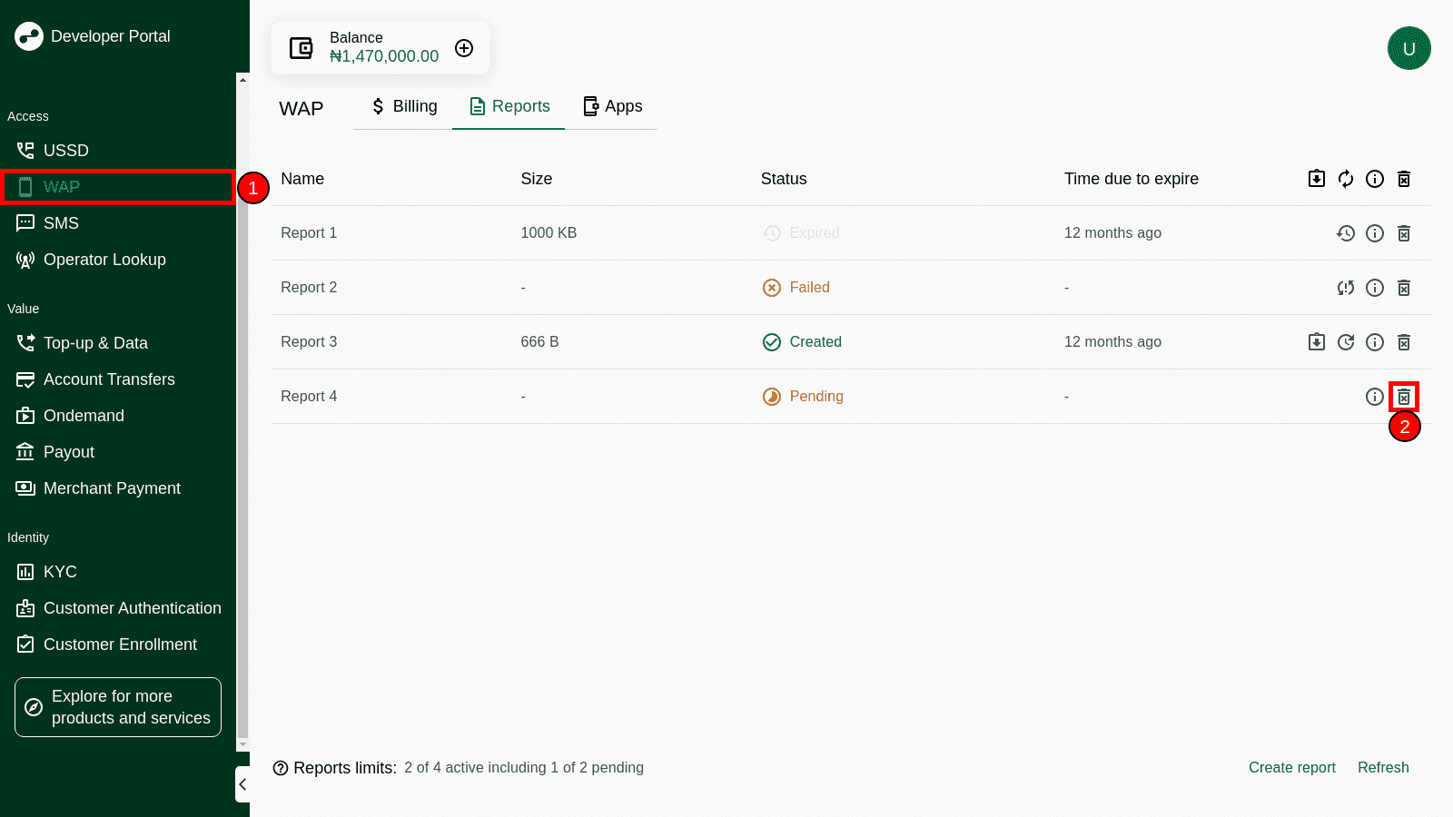Delete Report 4 using its trash icon
1453x817 pixels.
[1403, 397]
